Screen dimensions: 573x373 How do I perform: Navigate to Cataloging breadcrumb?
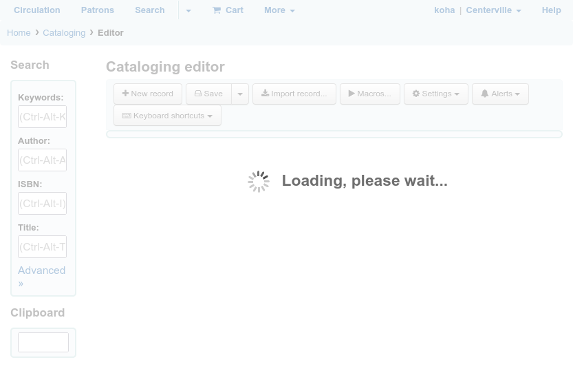pyautogui.click(x=64, y=33)
